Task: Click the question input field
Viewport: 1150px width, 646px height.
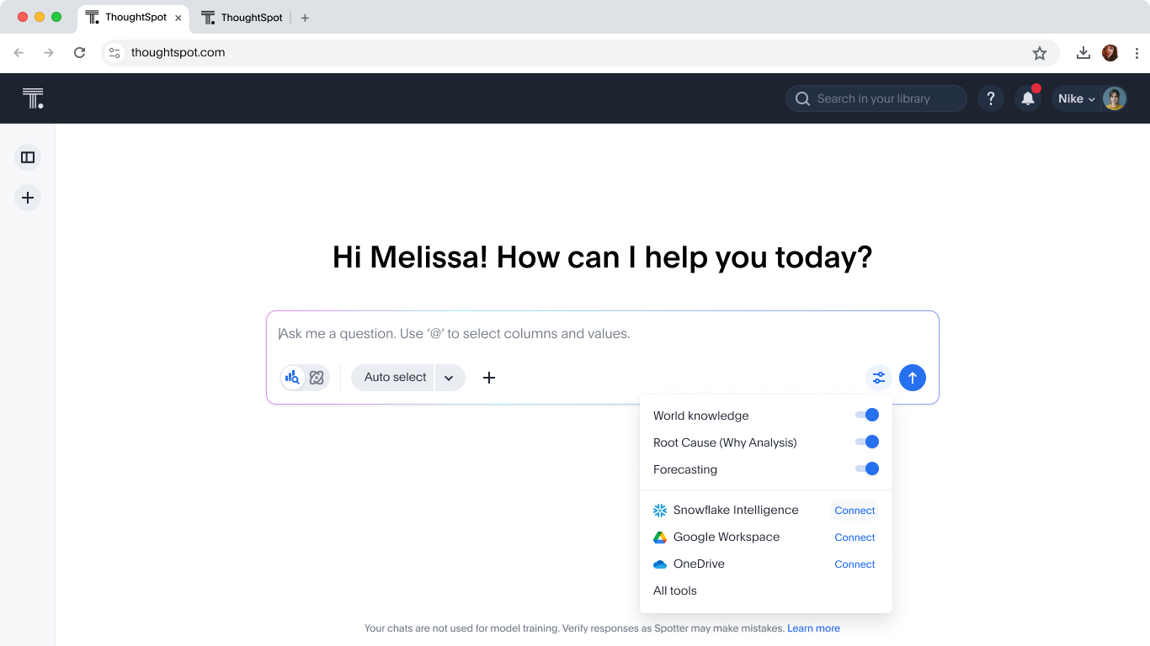Action: coord(589,333)
